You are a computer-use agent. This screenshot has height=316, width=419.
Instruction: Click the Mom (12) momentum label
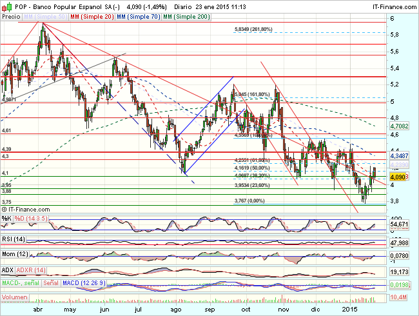pos(16,253)
